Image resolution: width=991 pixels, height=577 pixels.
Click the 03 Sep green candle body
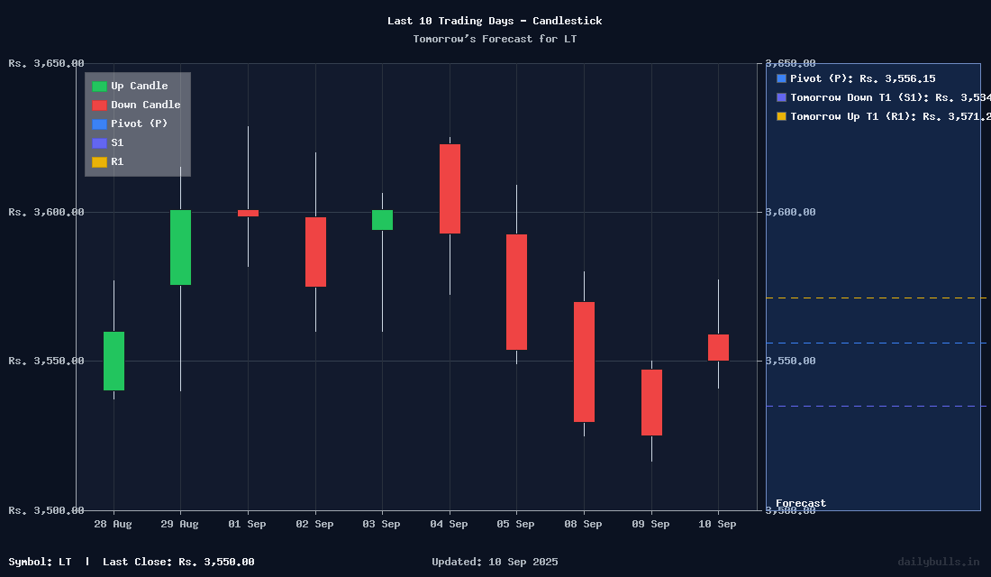pos(382,220)
